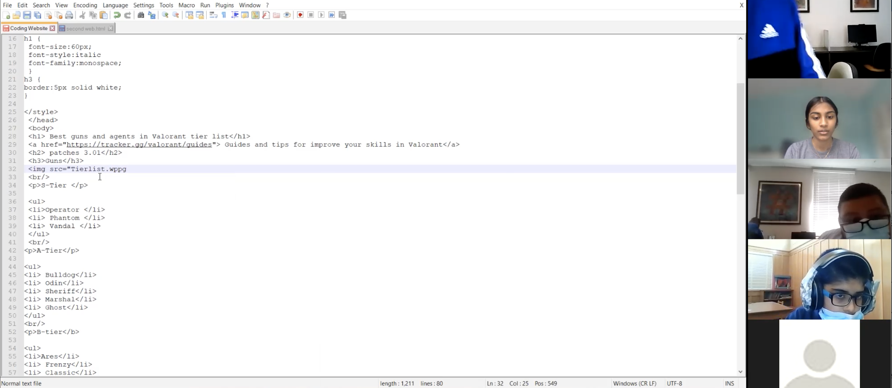Click the vertical scrollbar thumb
Viewport: 892px width, 388px height.
click(x=740, y=139)
